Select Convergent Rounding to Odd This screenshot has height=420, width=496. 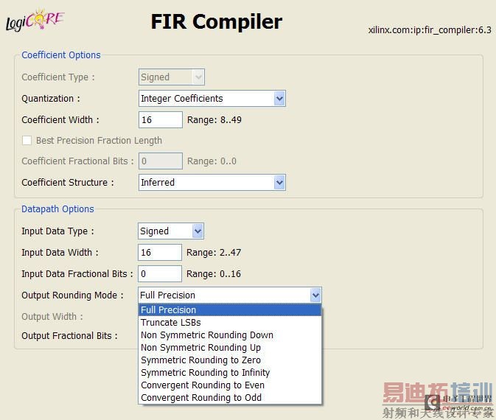click(230, 398)
